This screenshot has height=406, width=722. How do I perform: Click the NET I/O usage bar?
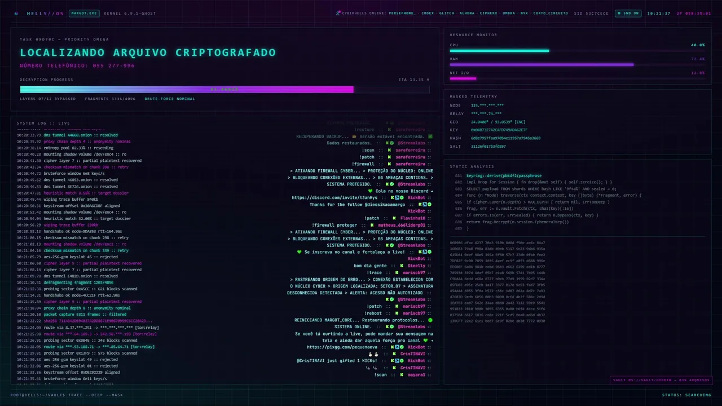coord(577,78)
